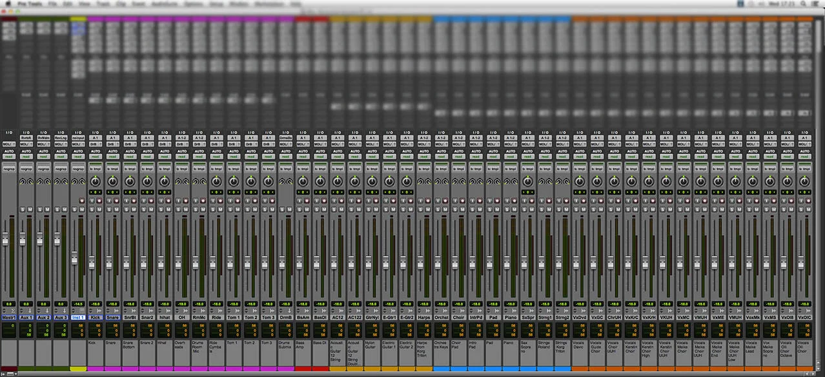Image resolution: width=825 pixels, height=377 pixels.
Task: Enable input monitoring on the Pad track
Action: 490,200
